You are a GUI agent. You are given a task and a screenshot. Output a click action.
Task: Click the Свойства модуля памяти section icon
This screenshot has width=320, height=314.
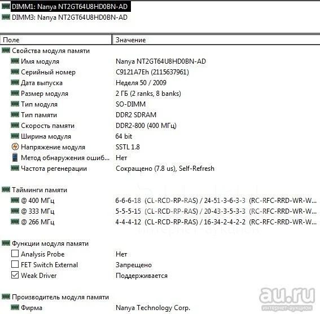[x=6, y=50]
